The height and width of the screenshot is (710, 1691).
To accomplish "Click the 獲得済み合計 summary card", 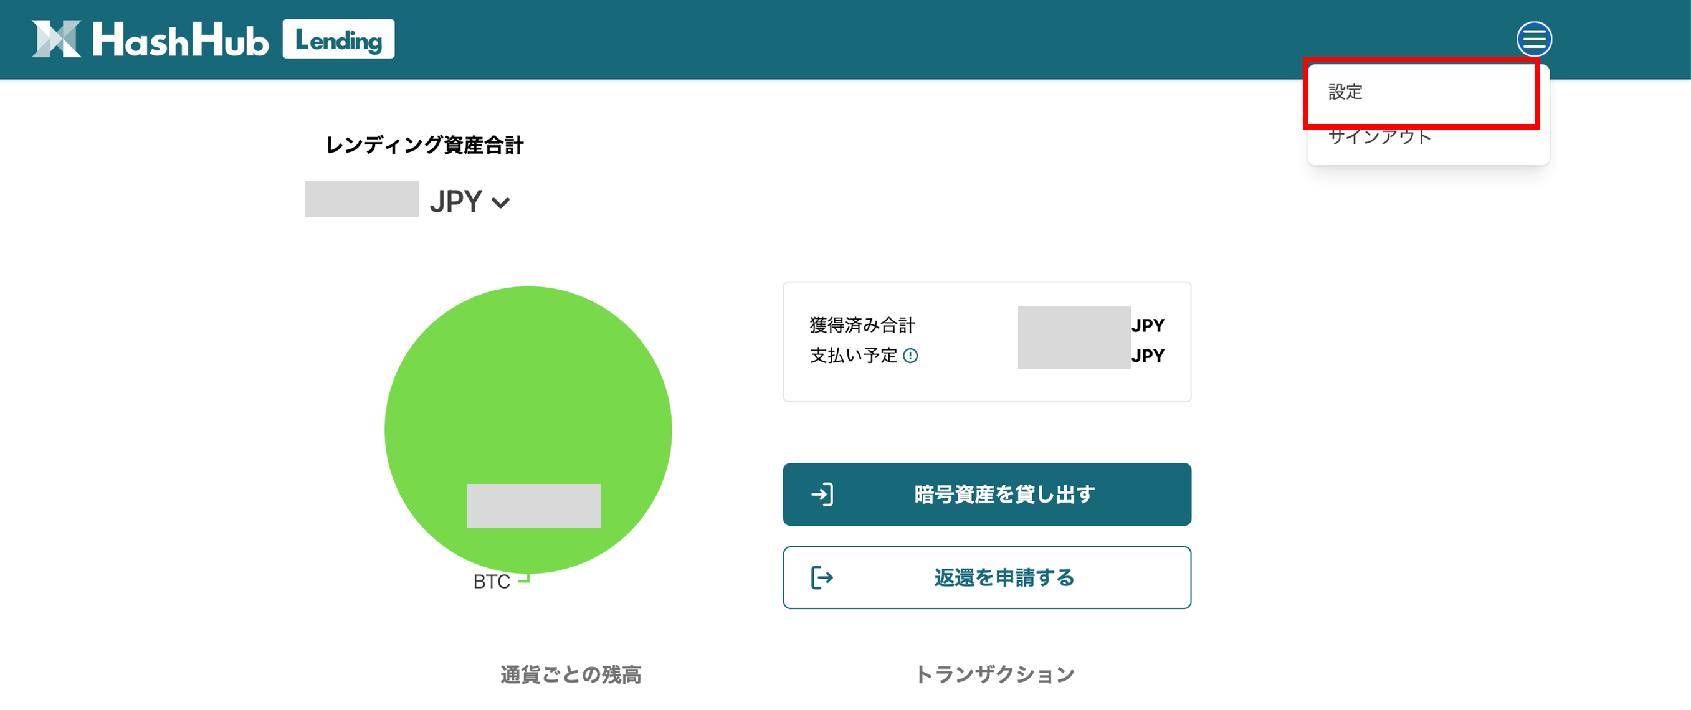I will 987,342.
